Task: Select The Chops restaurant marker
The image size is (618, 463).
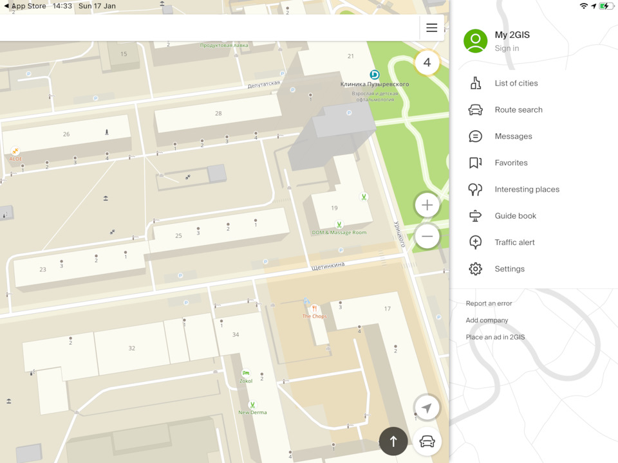Action: point(314,308)
